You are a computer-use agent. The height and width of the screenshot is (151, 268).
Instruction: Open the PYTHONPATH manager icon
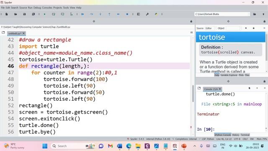click(x=156, y=14)
